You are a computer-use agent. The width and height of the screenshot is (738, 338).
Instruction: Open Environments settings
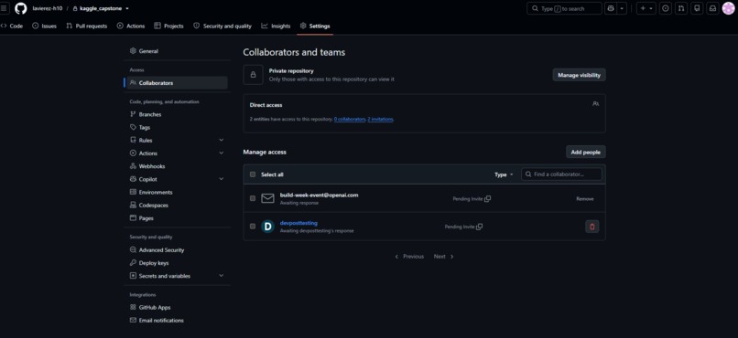pos(178,193)
